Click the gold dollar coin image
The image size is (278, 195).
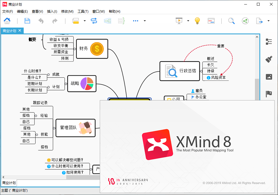point(97,49)
